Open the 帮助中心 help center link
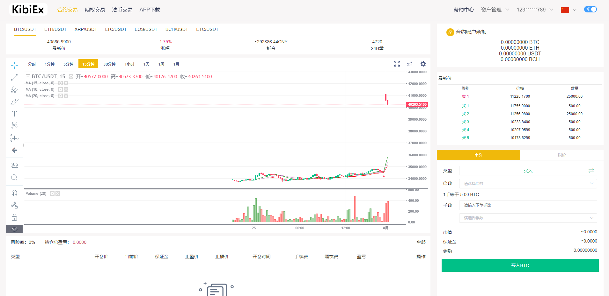The image size is (609, 296). tap(464, 10)
